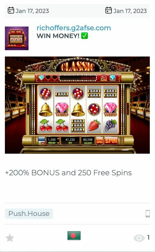
Task: Click the left calendar icon
Action: coord(11,10)
